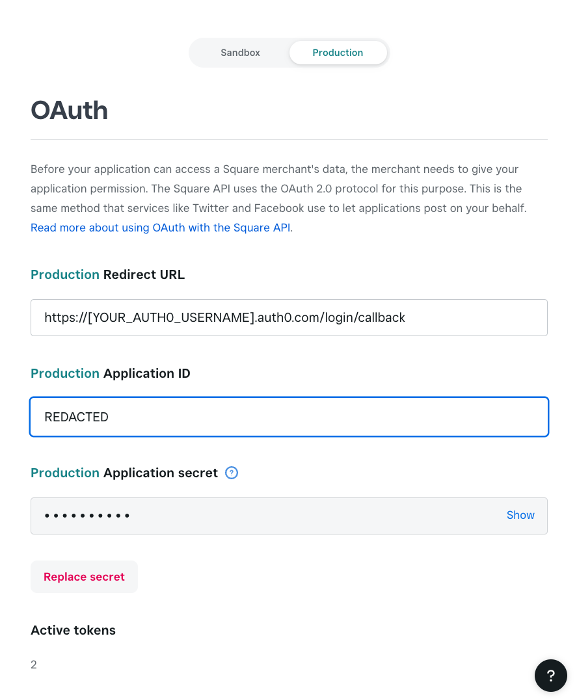
Task: Click the auth0.com callback URL text
Action: click(x=224, y=317)
